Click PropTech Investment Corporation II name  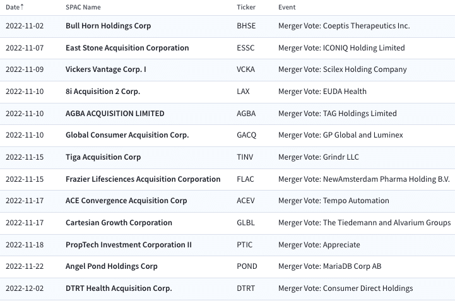point(129,245)
